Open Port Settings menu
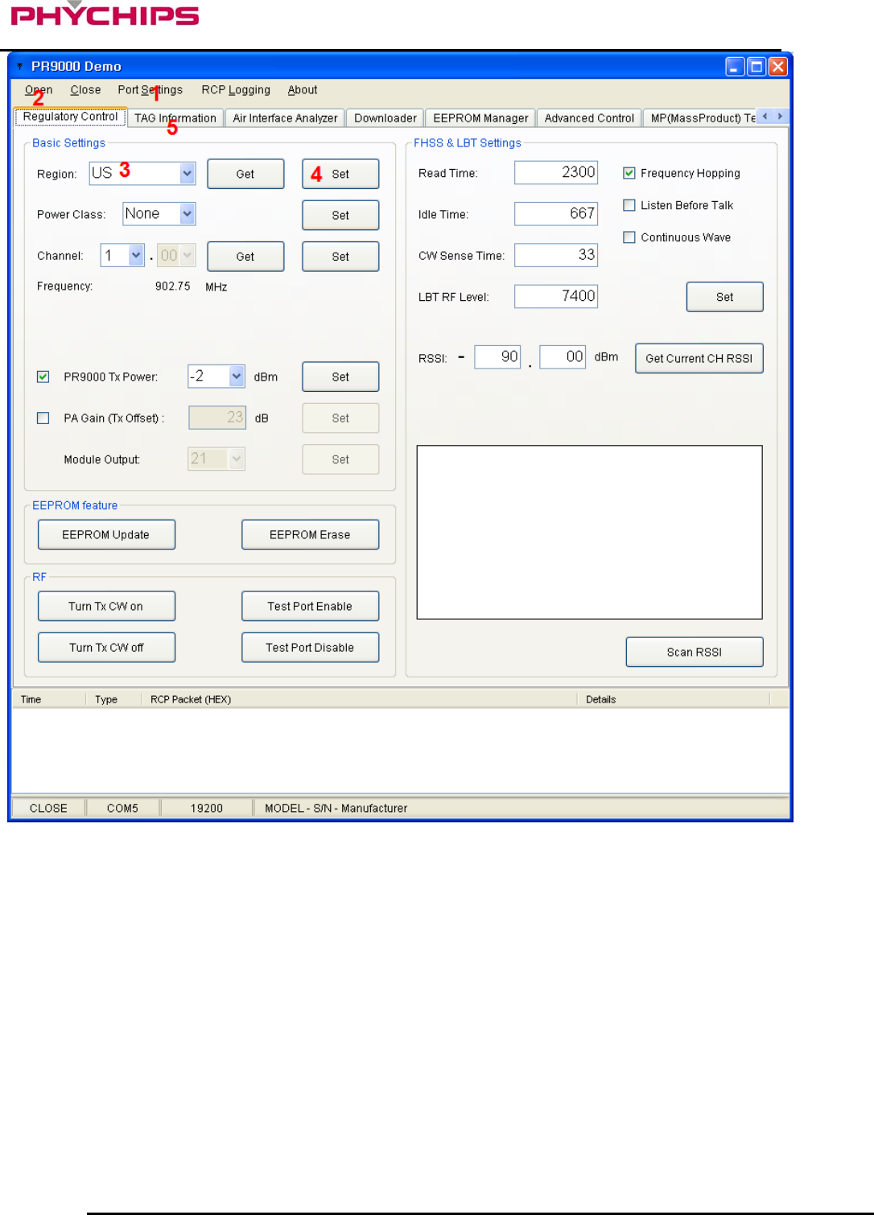Viewport: 874px width, 1215px height. [x=150, y=90]
